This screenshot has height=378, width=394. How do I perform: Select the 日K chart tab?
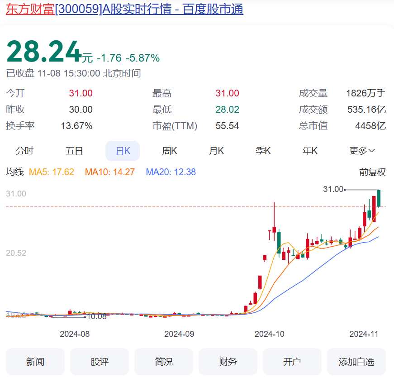(123, 151)
